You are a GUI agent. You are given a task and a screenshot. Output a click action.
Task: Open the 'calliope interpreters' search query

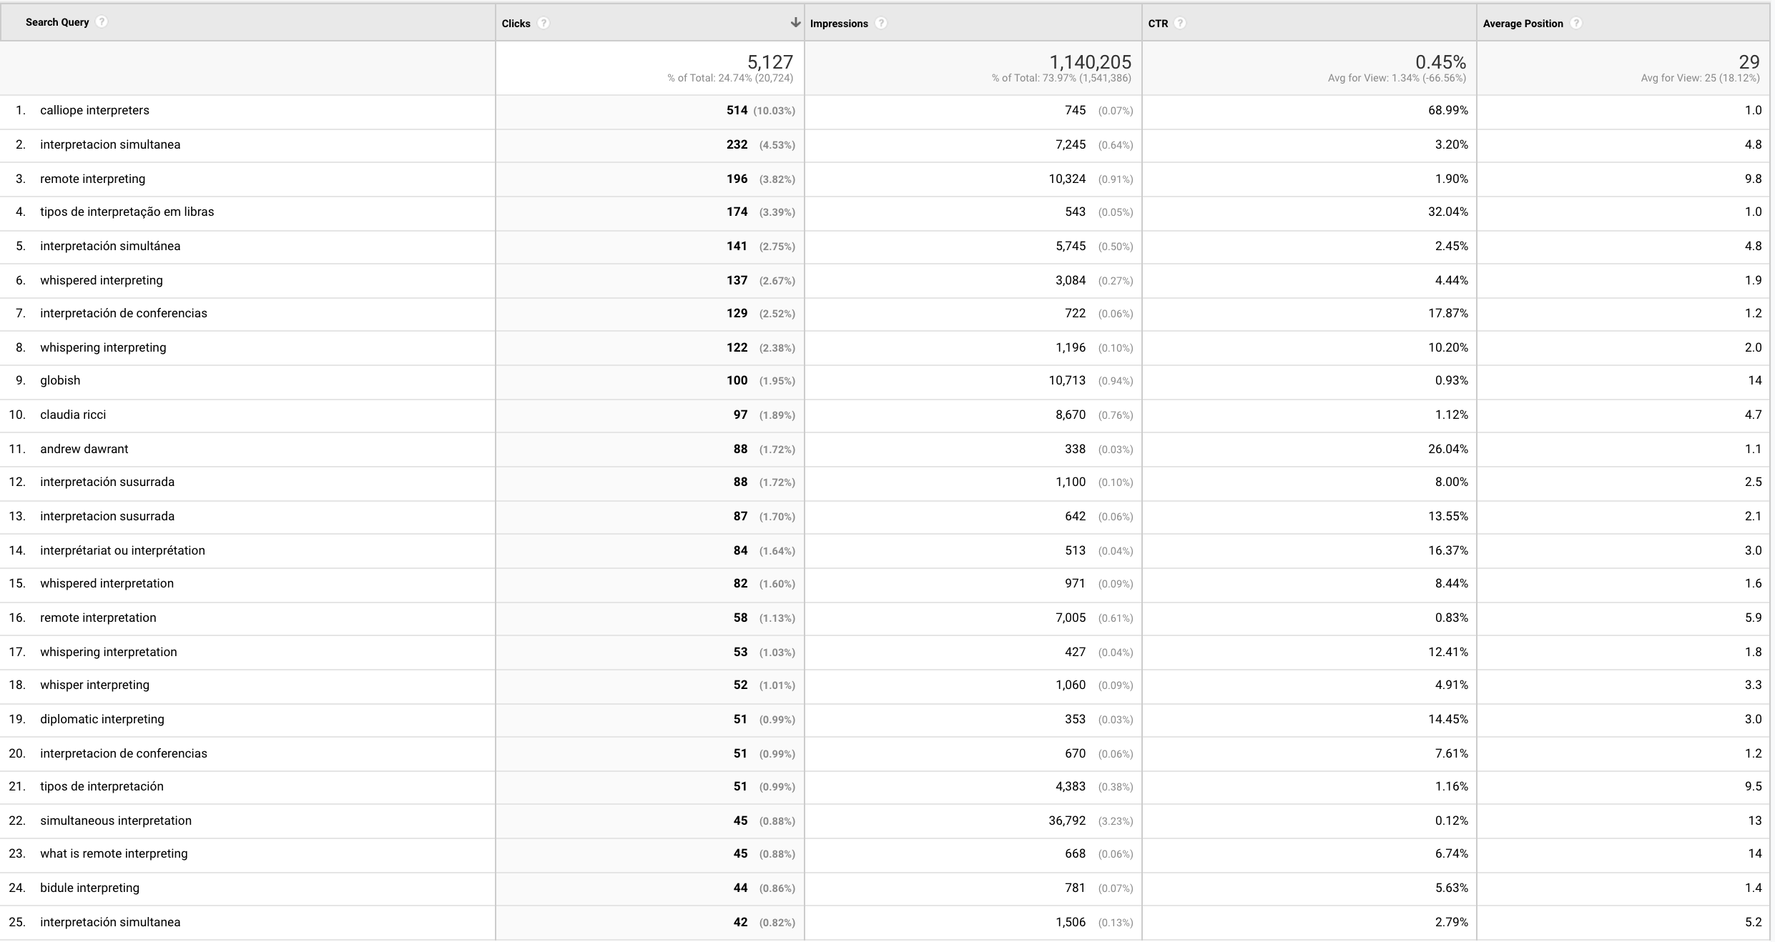coord(94,110)
